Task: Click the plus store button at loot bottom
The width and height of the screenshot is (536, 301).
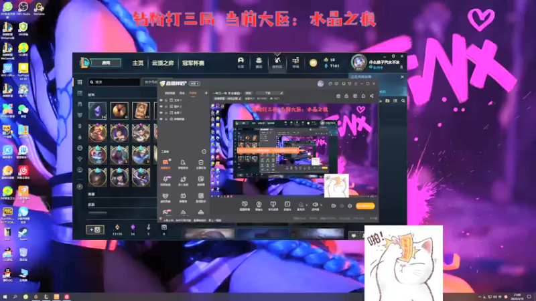Action: [x=94, y=229]
